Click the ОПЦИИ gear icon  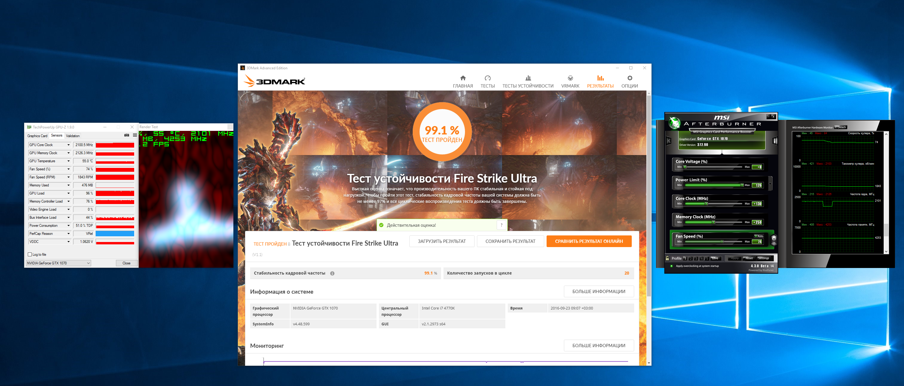point(630,78)
